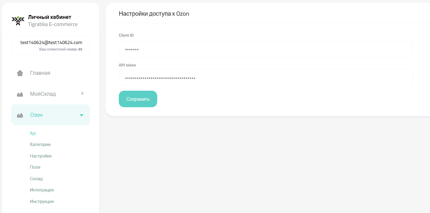
Task: Click the Личный кабинет title
Action: pyautogui.click(x=50, y=17)
